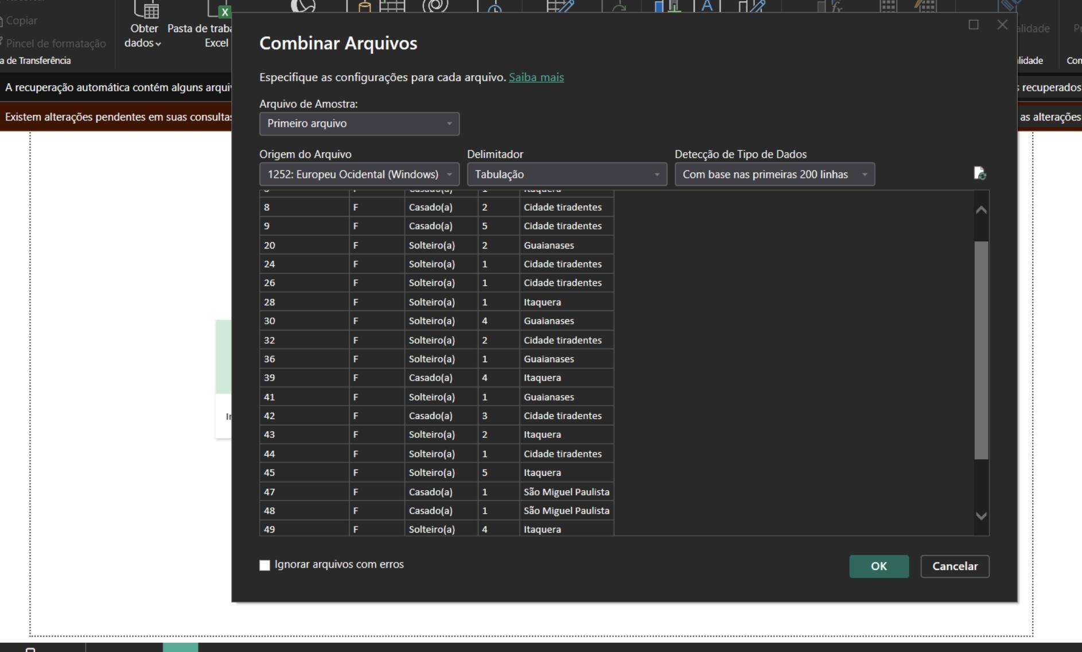Select the value 3 in row 42
Viewport: 1082px width, 652px height.
(499, 416)
